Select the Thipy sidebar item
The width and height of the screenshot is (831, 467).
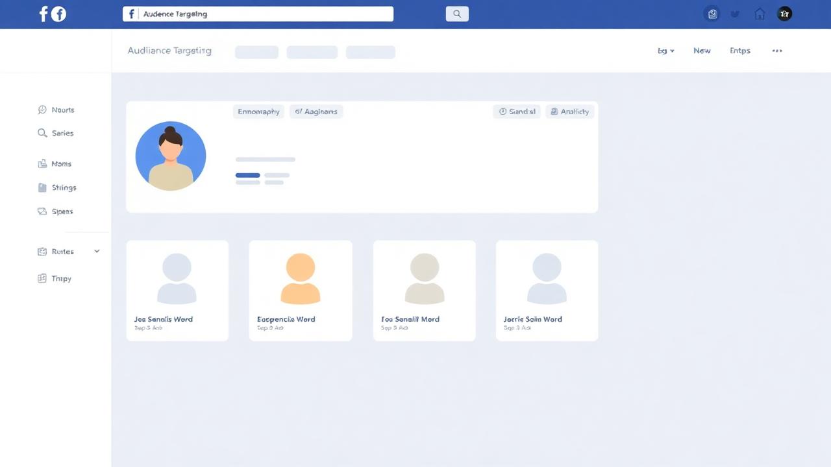click(x=55, y=278)
